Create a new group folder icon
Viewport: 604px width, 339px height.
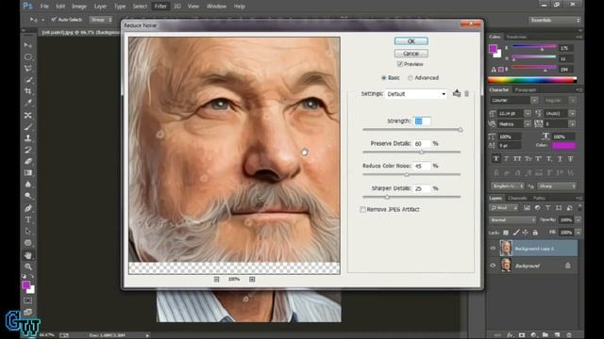point(545,335)
